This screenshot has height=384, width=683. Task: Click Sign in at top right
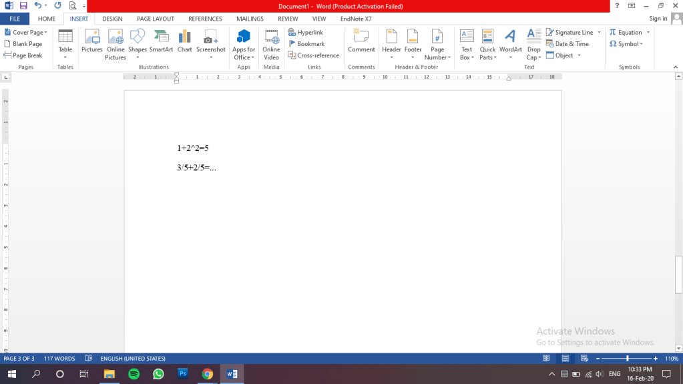click(658, 19)
